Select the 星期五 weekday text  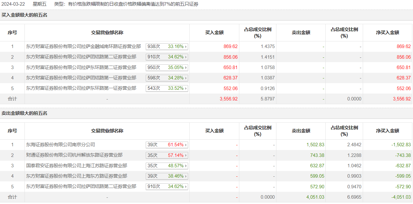point(40,4)
